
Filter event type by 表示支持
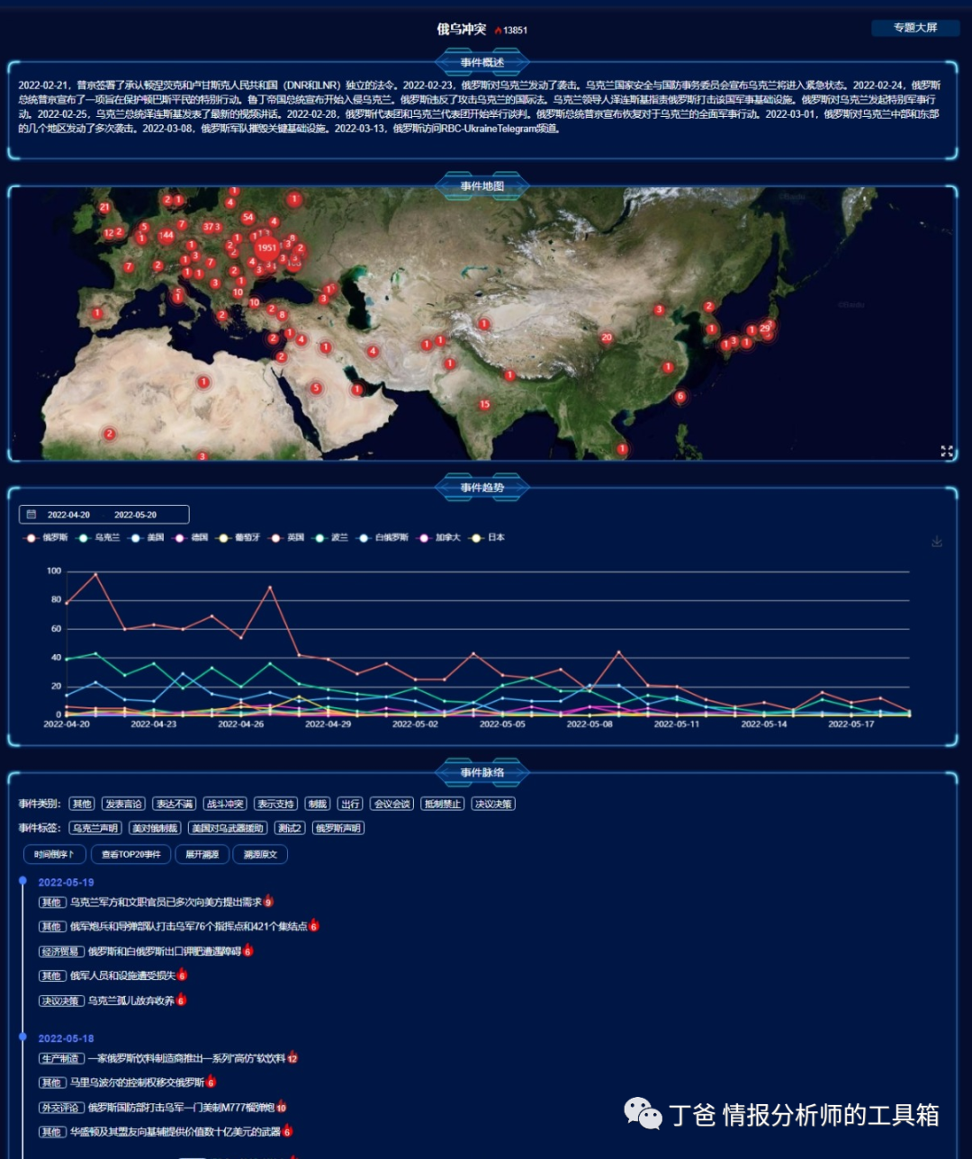click(x=275, y=804)
